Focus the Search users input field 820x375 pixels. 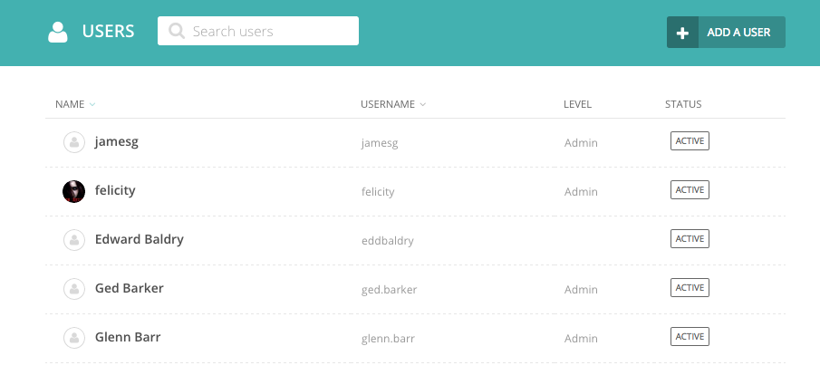point(272,32)
